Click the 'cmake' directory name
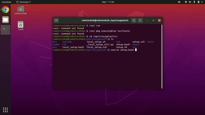 click(x=56, y=44)
